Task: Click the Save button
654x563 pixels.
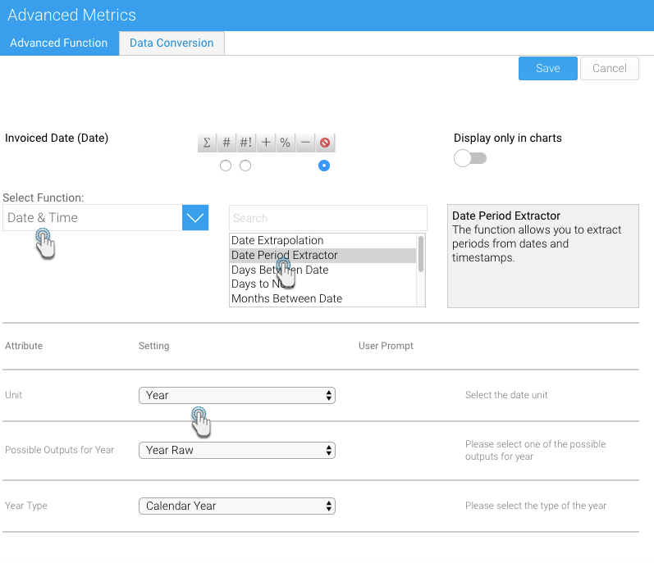Action: 547,68
